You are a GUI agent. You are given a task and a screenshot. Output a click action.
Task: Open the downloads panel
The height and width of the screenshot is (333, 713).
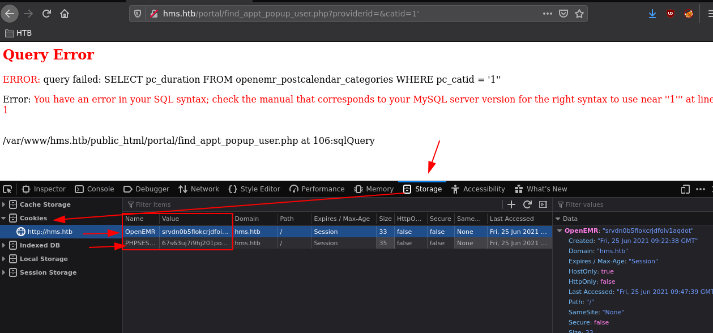pos(652,14)
